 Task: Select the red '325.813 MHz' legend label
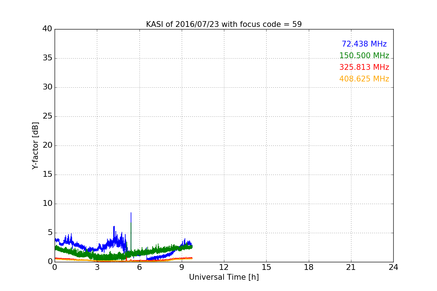364,67
